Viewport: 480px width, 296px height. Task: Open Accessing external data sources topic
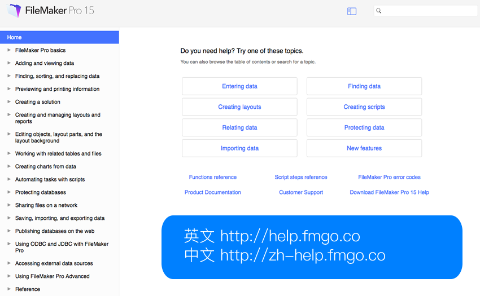(x=54, y=263)
